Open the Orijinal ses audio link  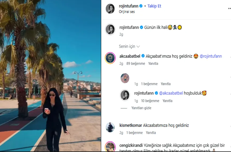tap(127, 12)
